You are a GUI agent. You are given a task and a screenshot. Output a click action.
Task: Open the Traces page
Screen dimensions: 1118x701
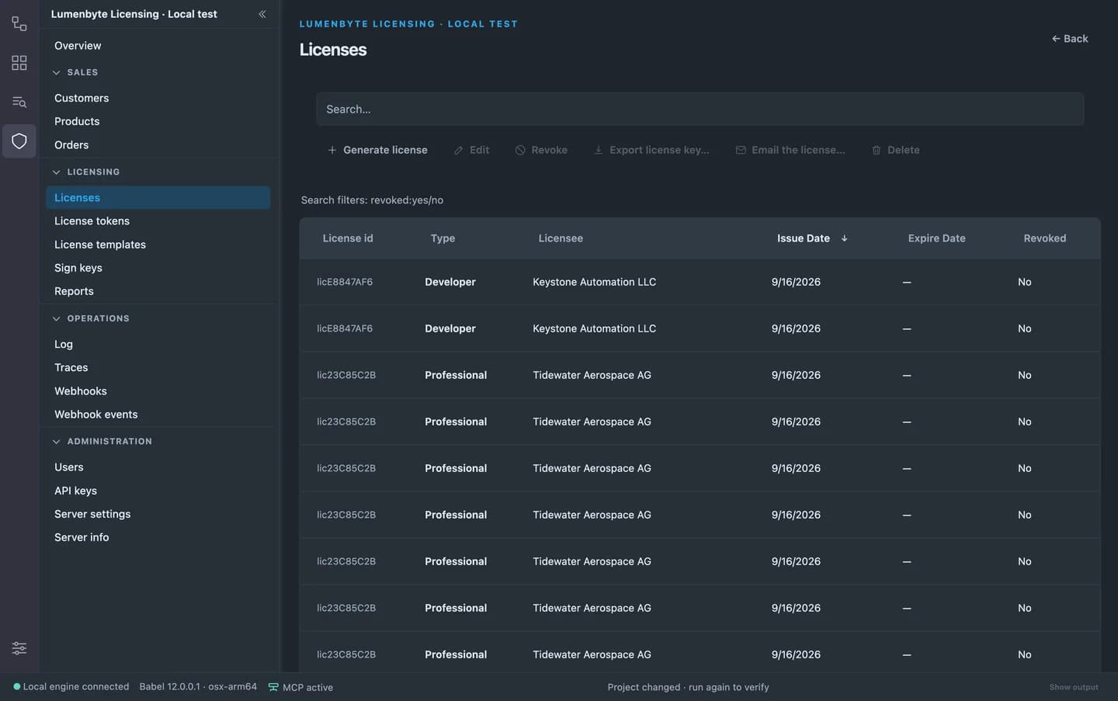pyautogui.click(x=158, y=368)
